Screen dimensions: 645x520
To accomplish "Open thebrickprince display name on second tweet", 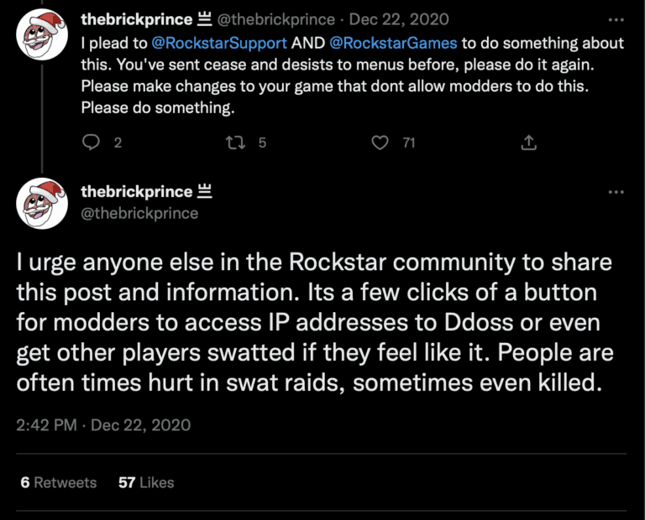I will (x=137, y=191).
